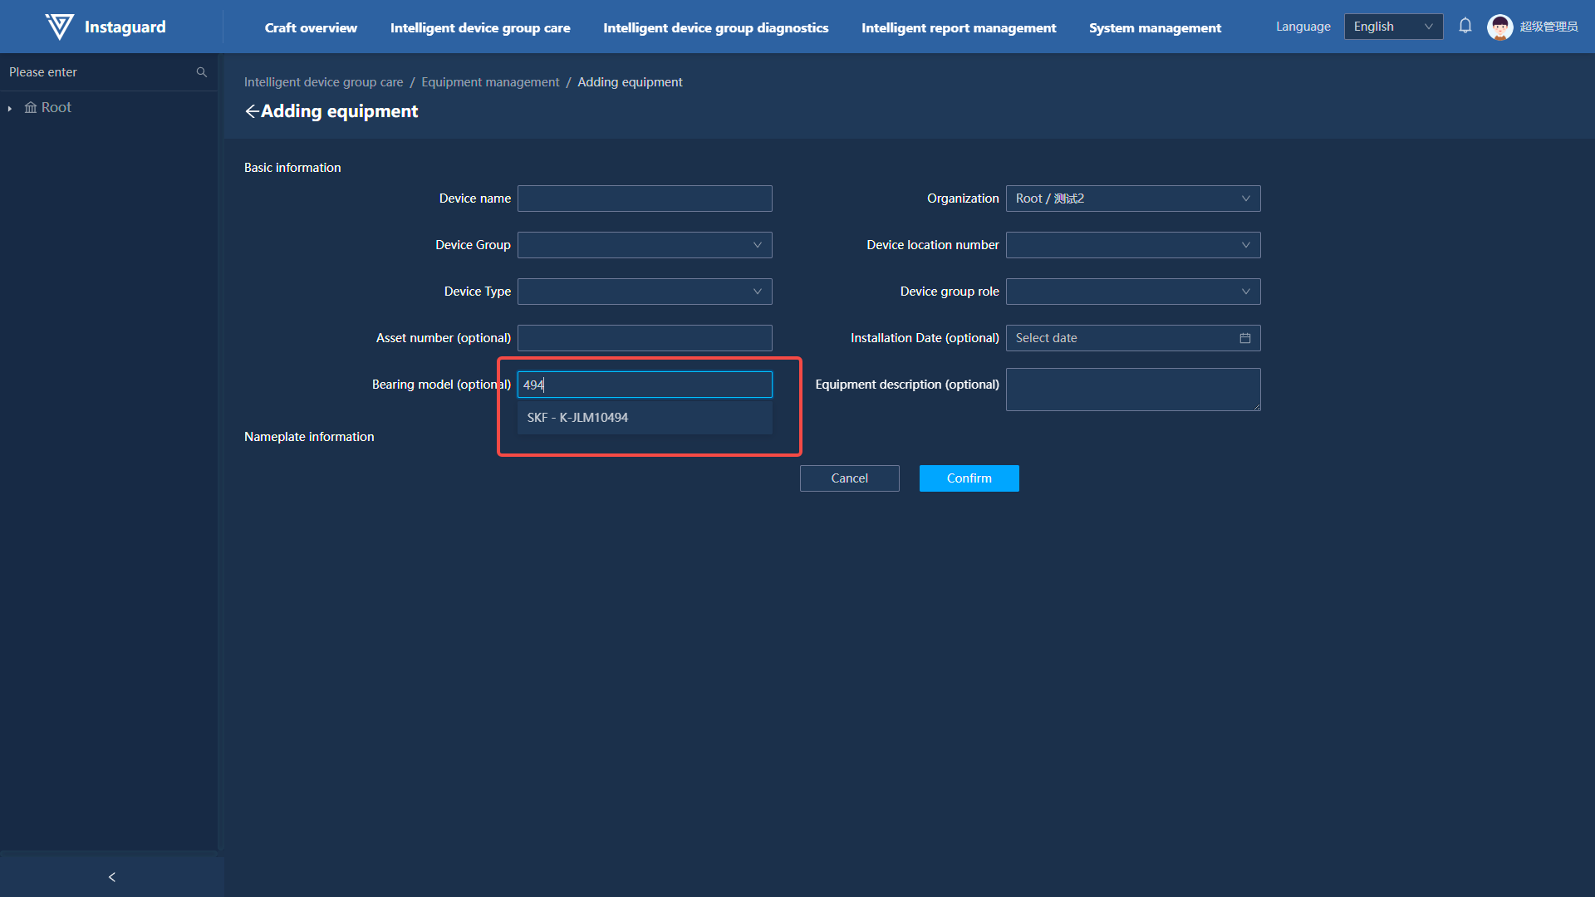This screenshot has height=897, width=1595.
Task: Open the Device Group dropdown
Action: [645, 245]
